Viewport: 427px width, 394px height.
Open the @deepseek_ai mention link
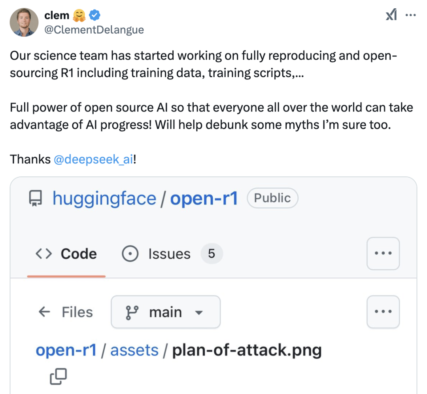tap(93, 159)
